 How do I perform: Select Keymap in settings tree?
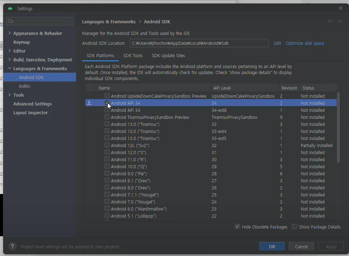tap(21, 42)
